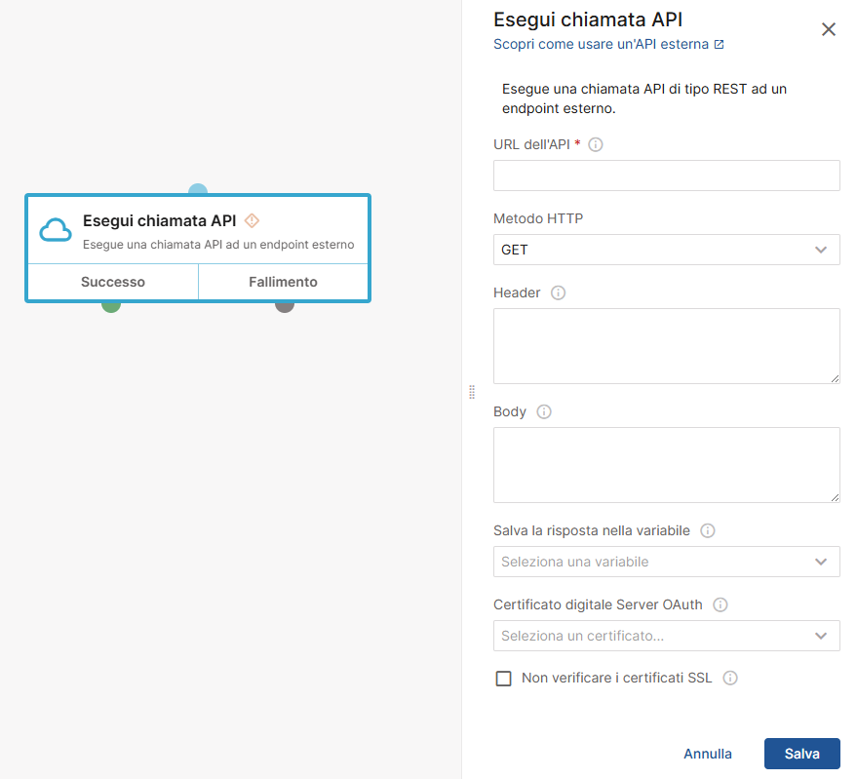
Task: Close the Esegui chiamata API panel
Action: click(x=829, y=29)
